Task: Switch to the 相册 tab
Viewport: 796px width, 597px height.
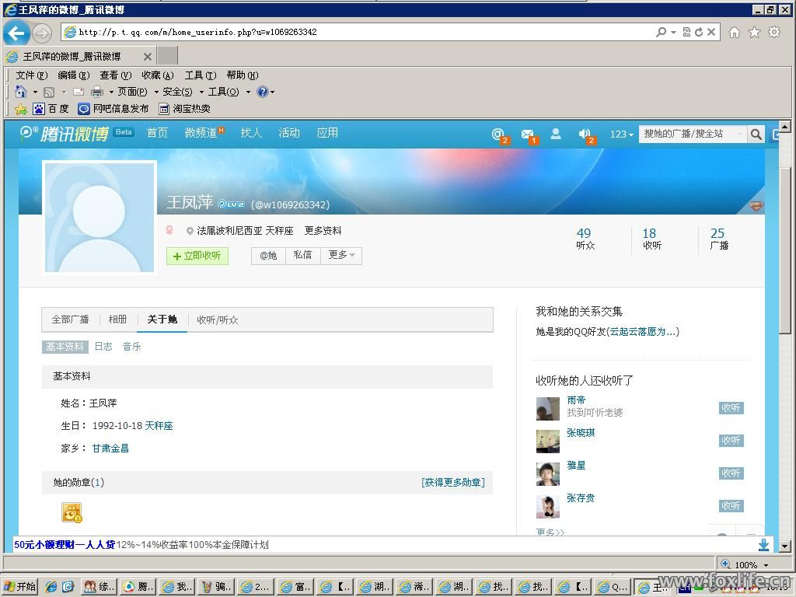Action: (117, 319)
